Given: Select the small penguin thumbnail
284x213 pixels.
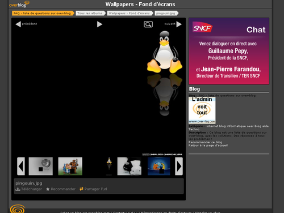Looking at the screenshot, I should (x=109, y=166).
